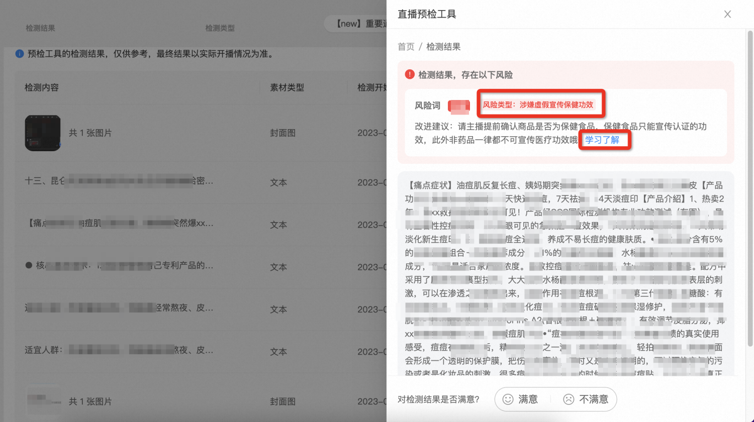This screenshot has width=754, height=422.
Task: Click 共 1 张图片 text in first row
Action: point(90,133)
